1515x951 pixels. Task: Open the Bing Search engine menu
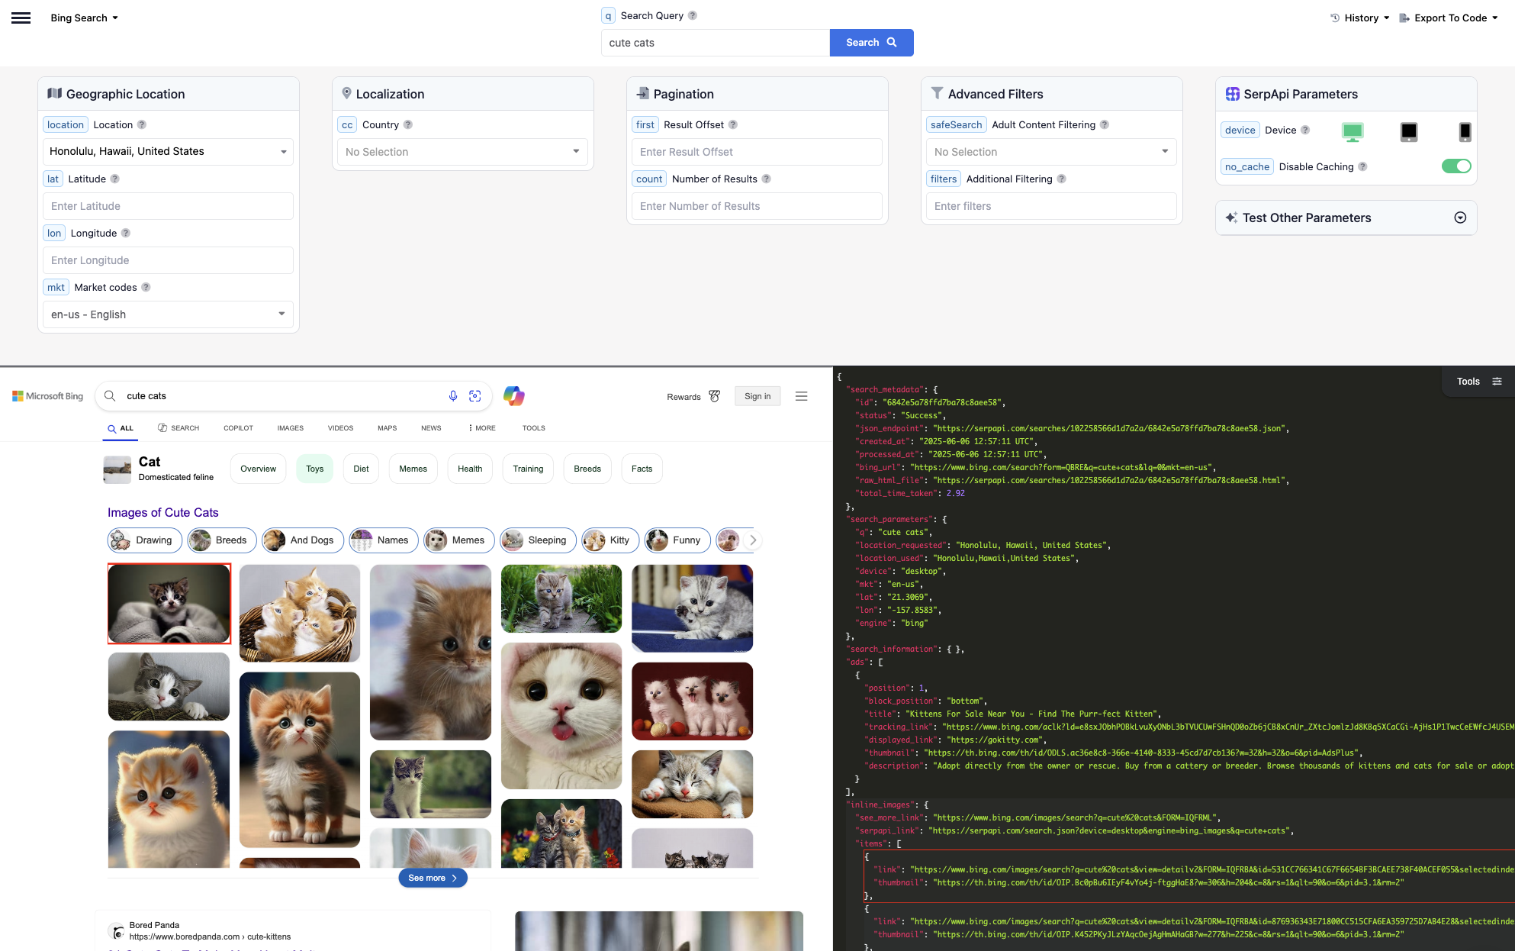tap(83, 18)
